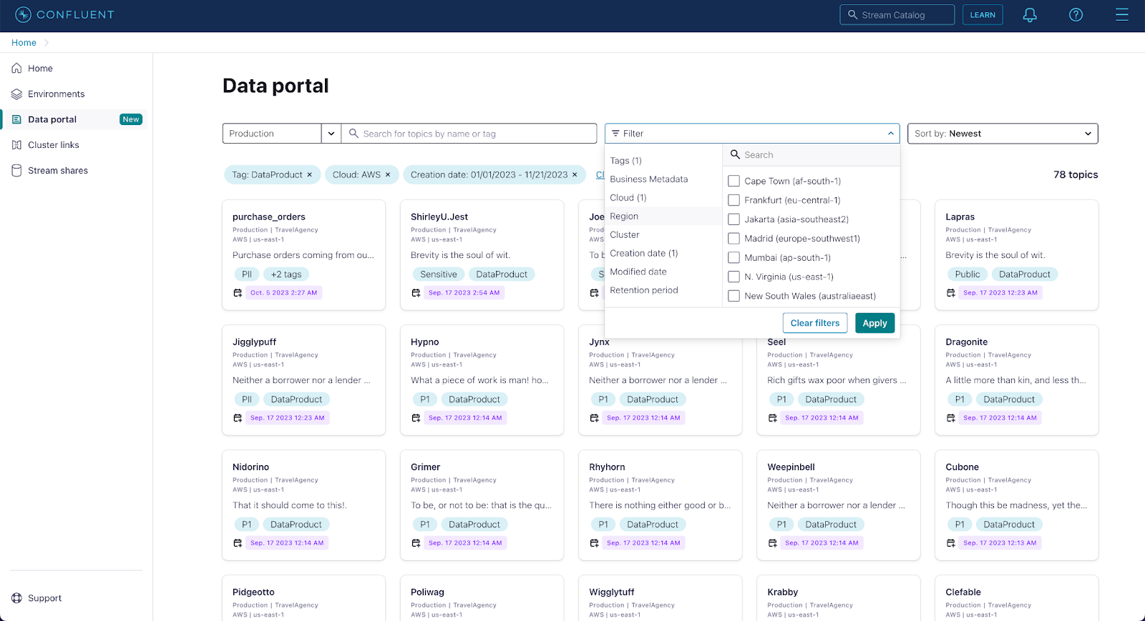
Task: Click the LEARN button in header
Action: (983, 15)
